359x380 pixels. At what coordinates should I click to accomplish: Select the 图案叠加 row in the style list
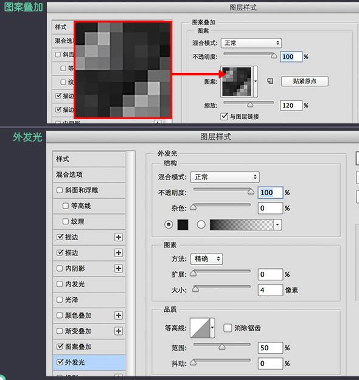89,347
